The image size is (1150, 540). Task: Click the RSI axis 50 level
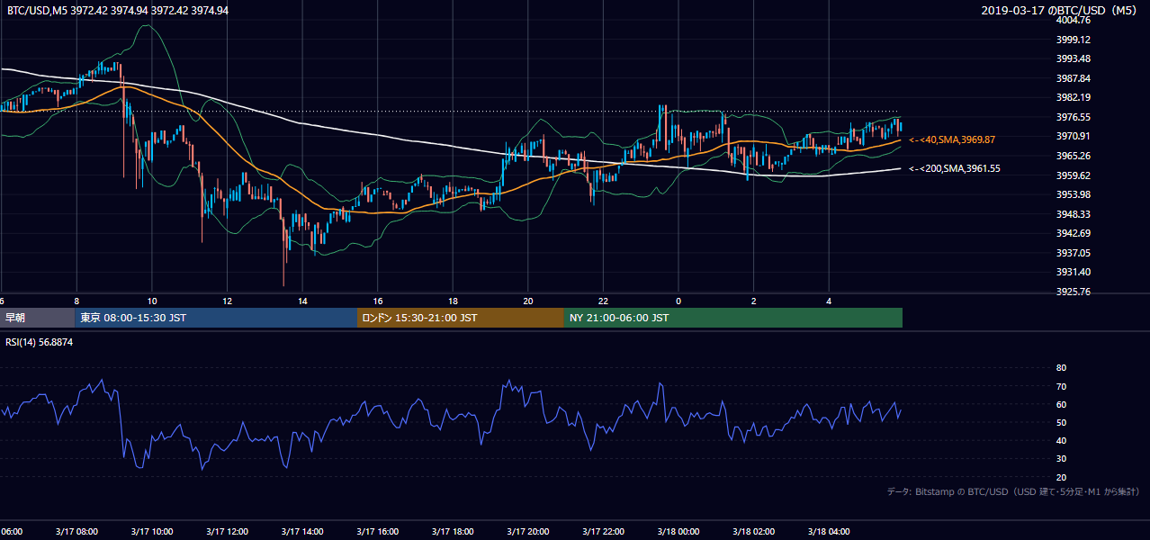tap(1061, 422)
